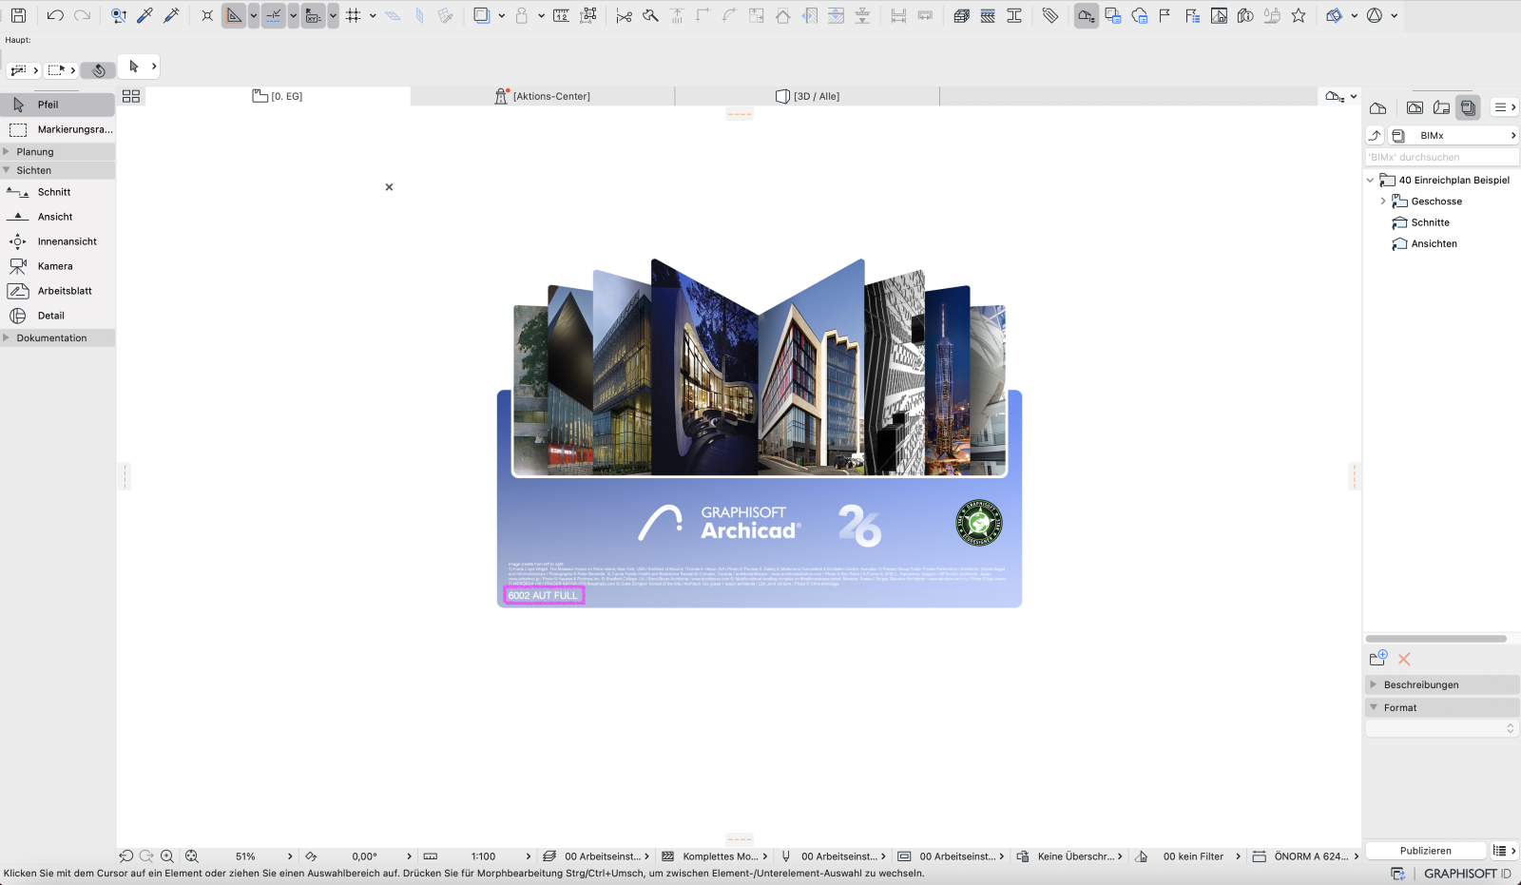Open the grid snap options dropdown arrow

click(x=373, y=15)
